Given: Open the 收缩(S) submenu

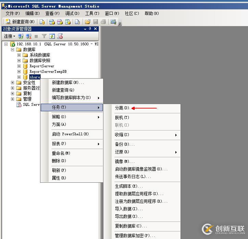Looking at the screenshot, I should [142, 135].
